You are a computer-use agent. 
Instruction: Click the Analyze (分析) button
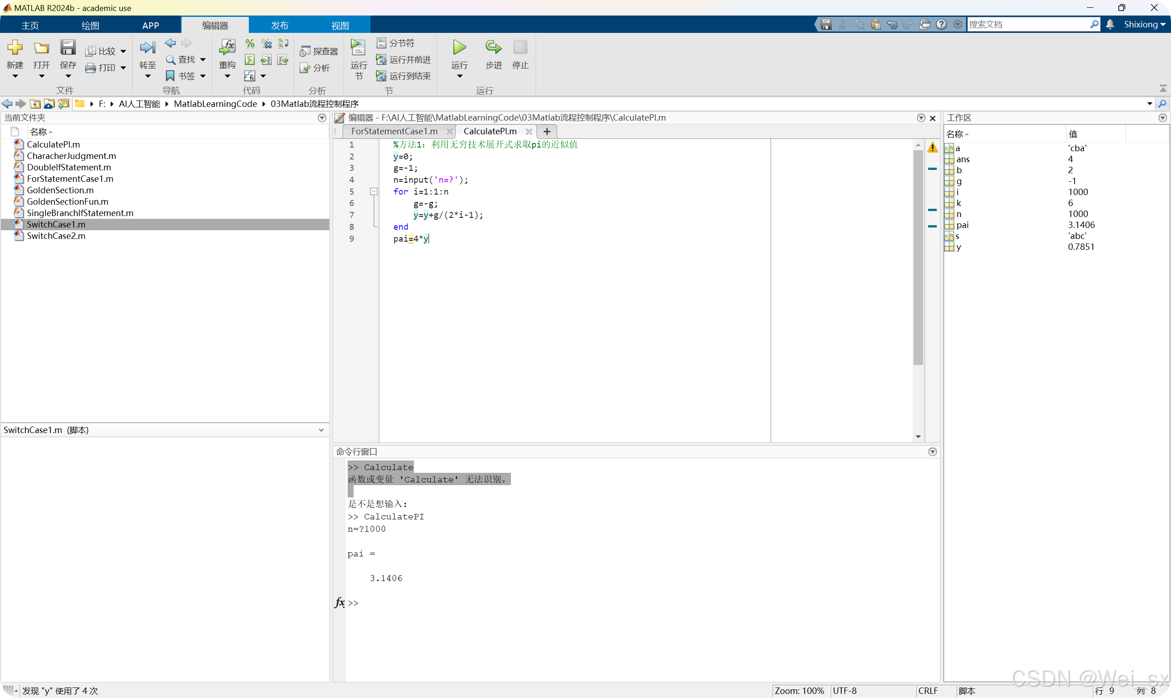pyautogui.click(x=316, y=68)
